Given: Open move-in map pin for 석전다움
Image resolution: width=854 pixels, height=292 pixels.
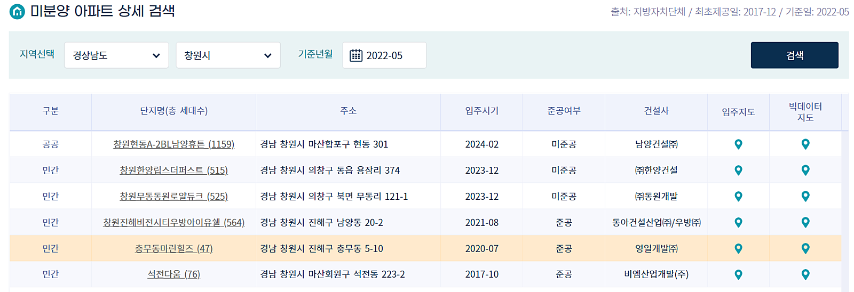Looking at the screenshot, I should tap(738, 275).
